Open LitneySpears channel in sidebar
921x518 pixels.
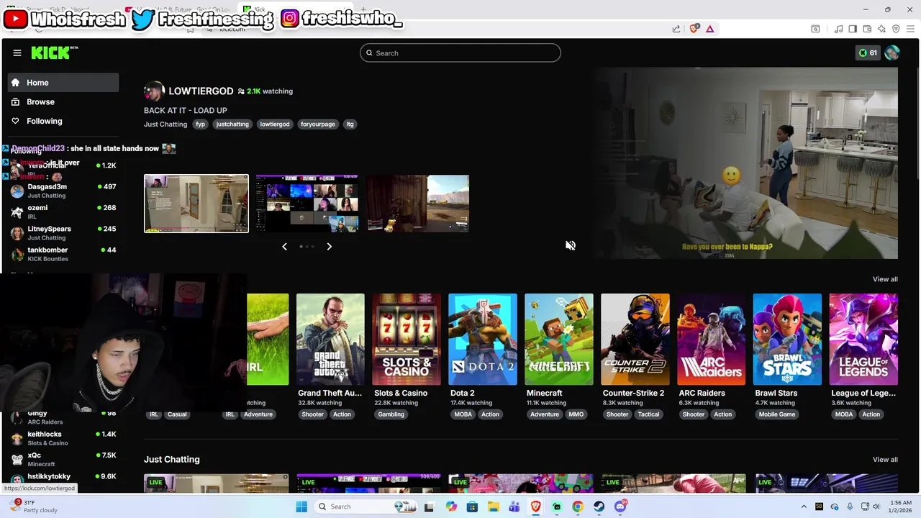[x=63, y=232]
